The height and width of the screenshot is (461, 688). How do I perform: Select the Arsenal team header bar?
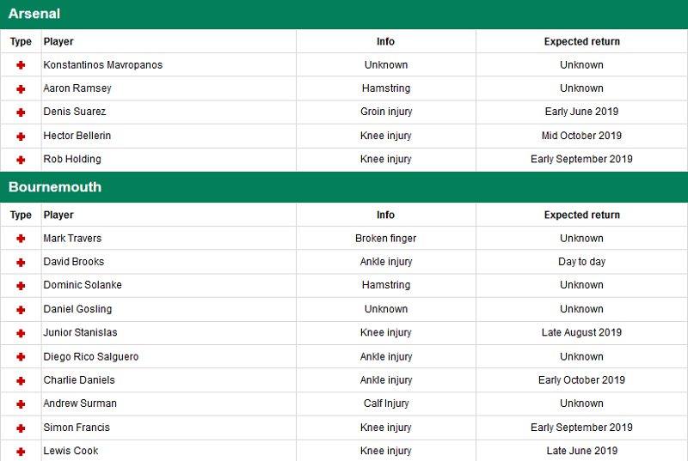(344, 15)
